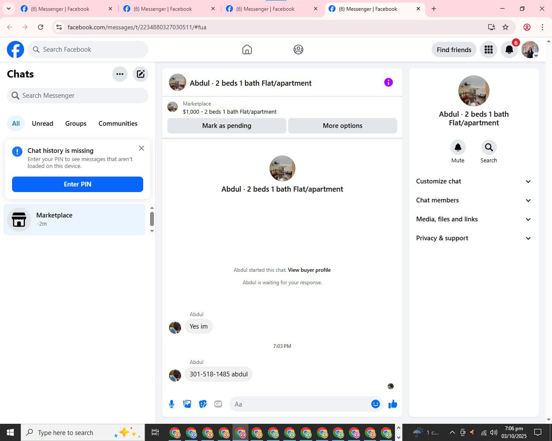This screenshot has height=441, width=552.
Task: Click the Search Facebook field
Action: coord(88,50)
